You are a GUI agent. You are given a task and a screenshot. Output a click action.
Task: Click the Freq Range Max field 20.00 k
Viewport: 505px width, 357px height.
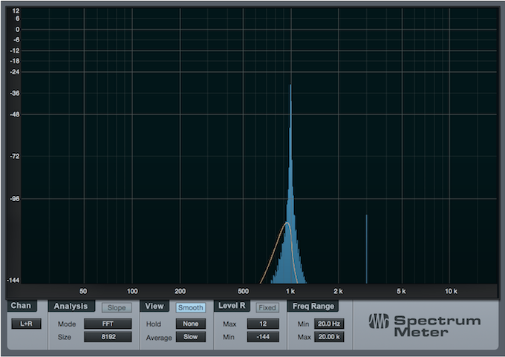point(329,337)
